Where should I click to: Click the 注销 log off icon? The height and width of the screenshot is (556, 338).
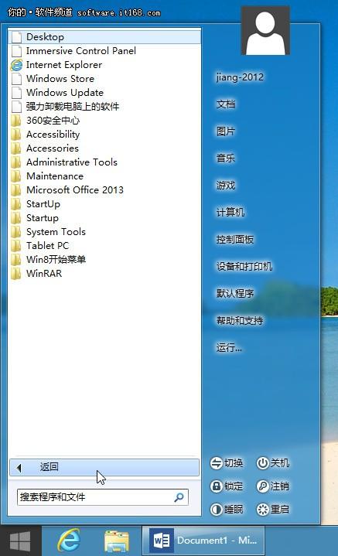tap(262, 486)
